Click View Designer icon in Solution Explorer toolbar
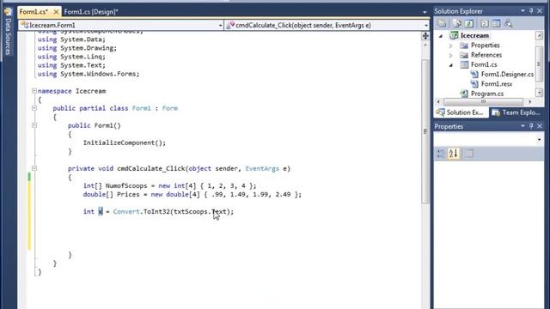The width and height of the screenshot is (550, 309). click(496, 23)
